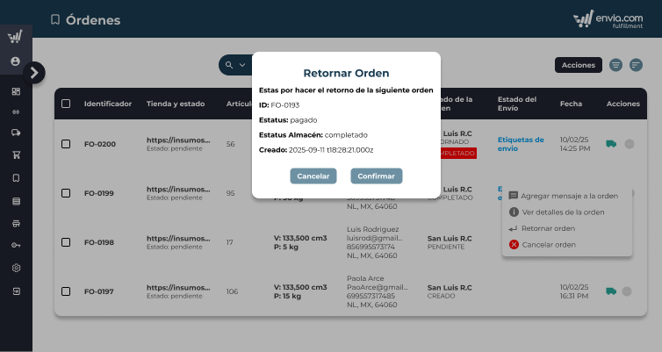Open the Acciones dropdown button

click(x=579, y=65)
